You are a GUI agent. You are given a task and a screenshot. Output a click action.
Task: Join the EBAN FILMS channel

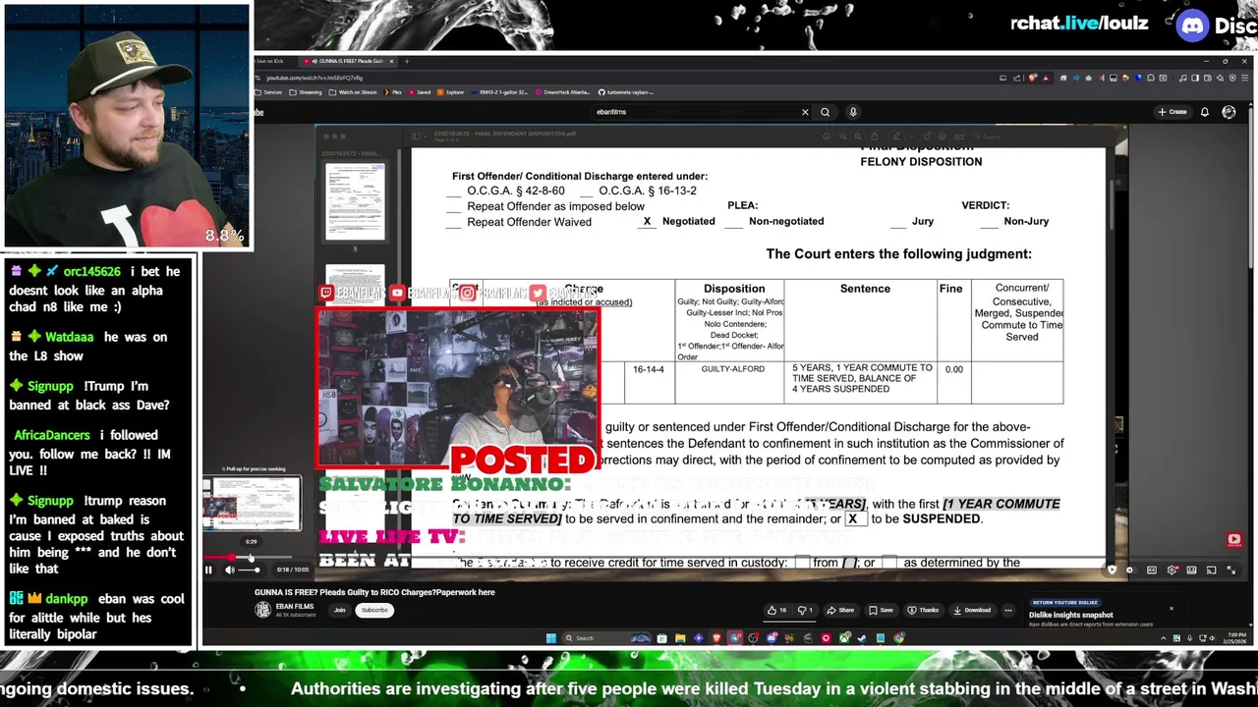pos(339,610)
